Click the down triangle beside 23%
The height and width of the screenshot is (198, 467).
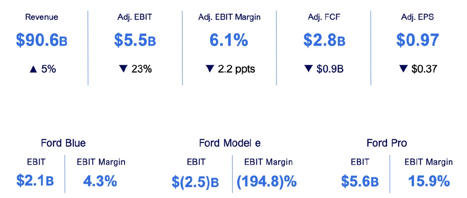pyautogui.click(x=122, y=69)
